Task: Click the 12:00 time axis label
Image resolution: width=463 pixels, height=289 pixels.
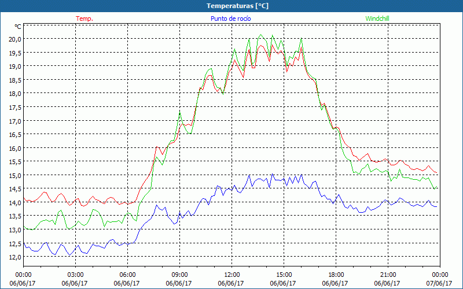Action: pyautogui.click(x=232, y=275)
